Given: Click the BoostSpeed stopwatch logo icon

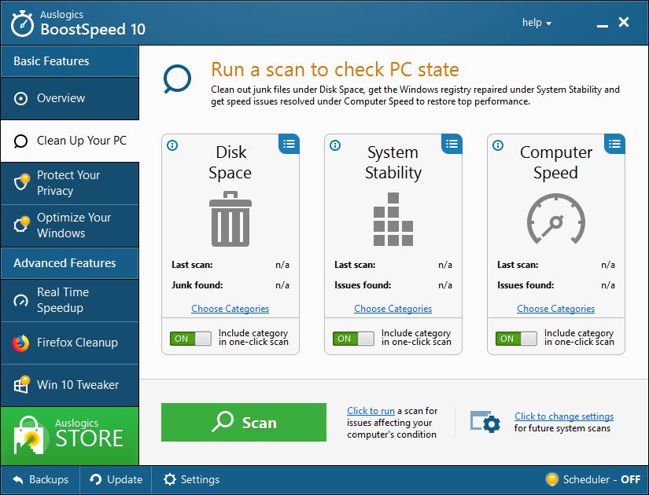Looking at the screenshot, I should pos(22,24).
